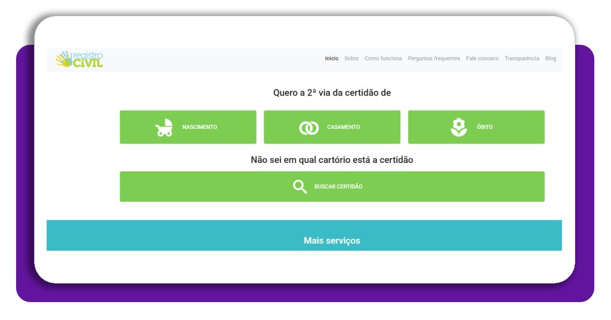Image resolution: width=611 pixels, height=320 pixels.
Task: Select the 'Quero a 2ª via da certidão de' heading
Action: click(332, 93)
